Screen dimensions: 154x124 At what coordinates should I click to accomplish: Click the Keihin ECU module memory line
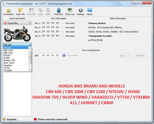(x=113, y=32)
